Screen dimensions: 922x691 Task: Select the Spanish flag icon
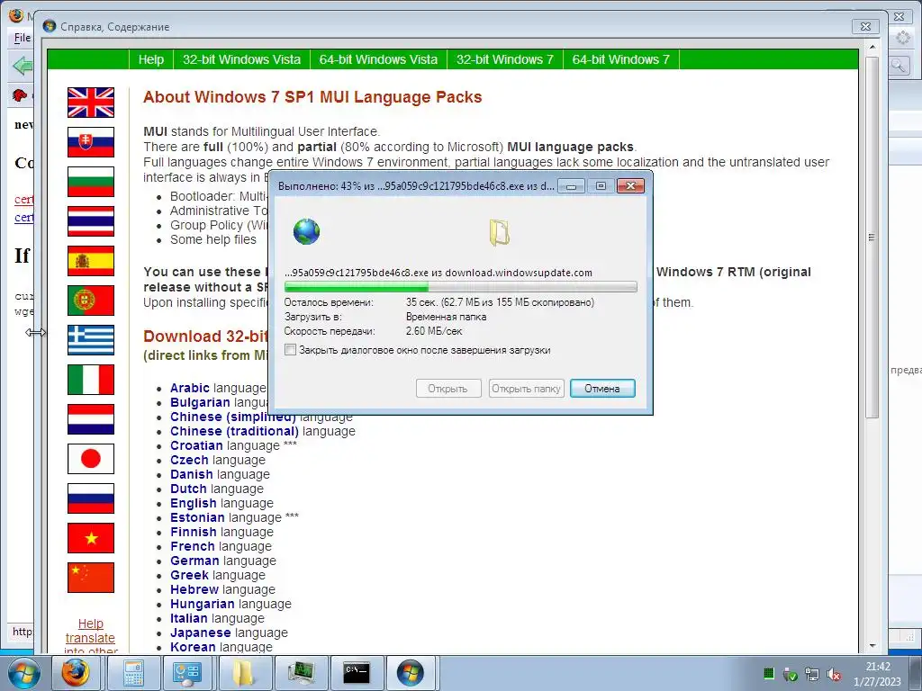click(x=91, y=261)
